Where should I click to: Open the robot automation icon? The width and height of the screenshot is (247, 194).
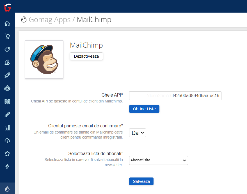click(x=7, y=88)
